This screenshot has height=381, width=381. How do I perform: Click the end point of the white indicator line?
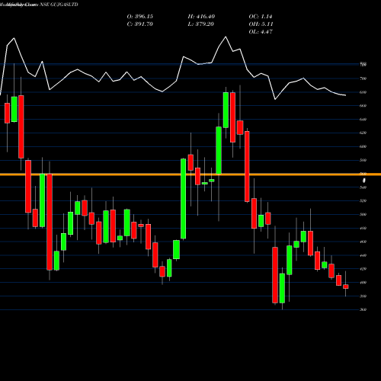346,95
